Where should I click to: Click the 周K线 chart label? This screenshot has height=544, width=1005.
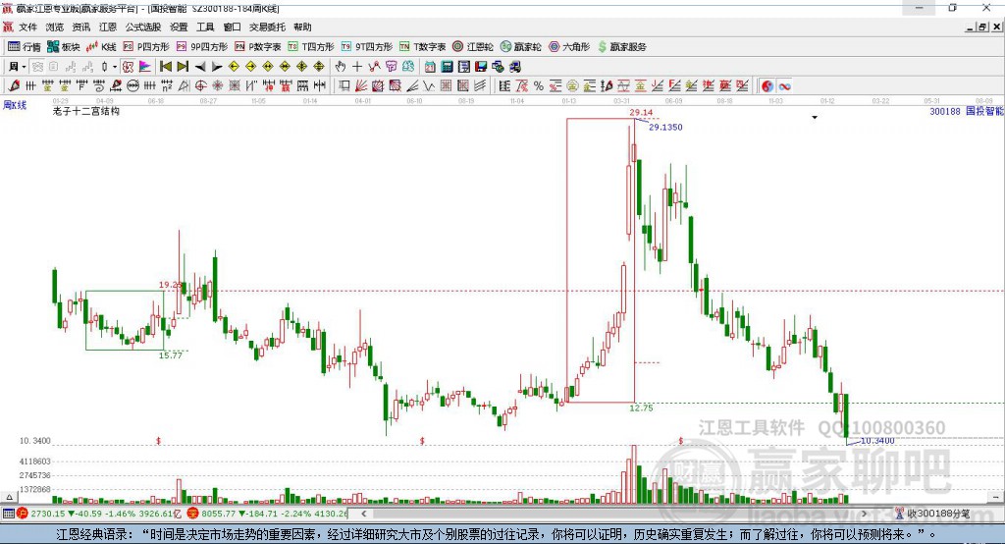click(x=15, y=104)
